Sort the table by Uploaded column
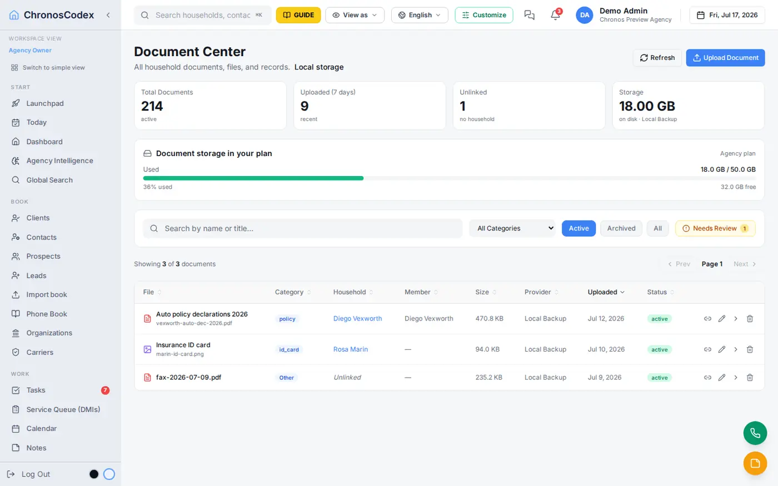This screenshot has height=486, width=778. tap(606, 292)
